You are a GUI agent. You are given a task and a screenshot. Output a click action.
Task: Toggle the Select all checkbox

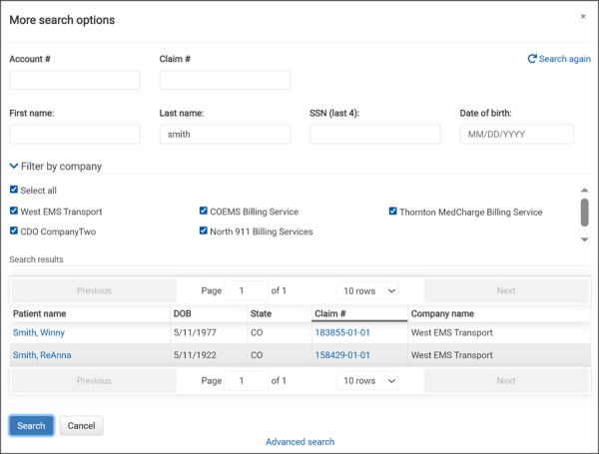coord(14,190)
